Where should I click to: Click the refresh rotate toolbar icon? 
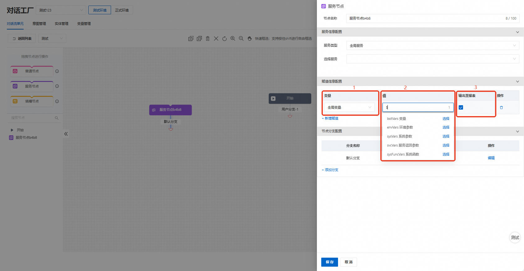[225, 38]
